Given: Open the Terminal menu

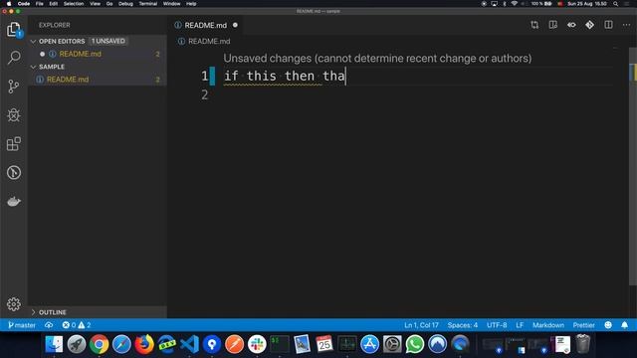Looking at the screenshot, I should pos(148,4).
